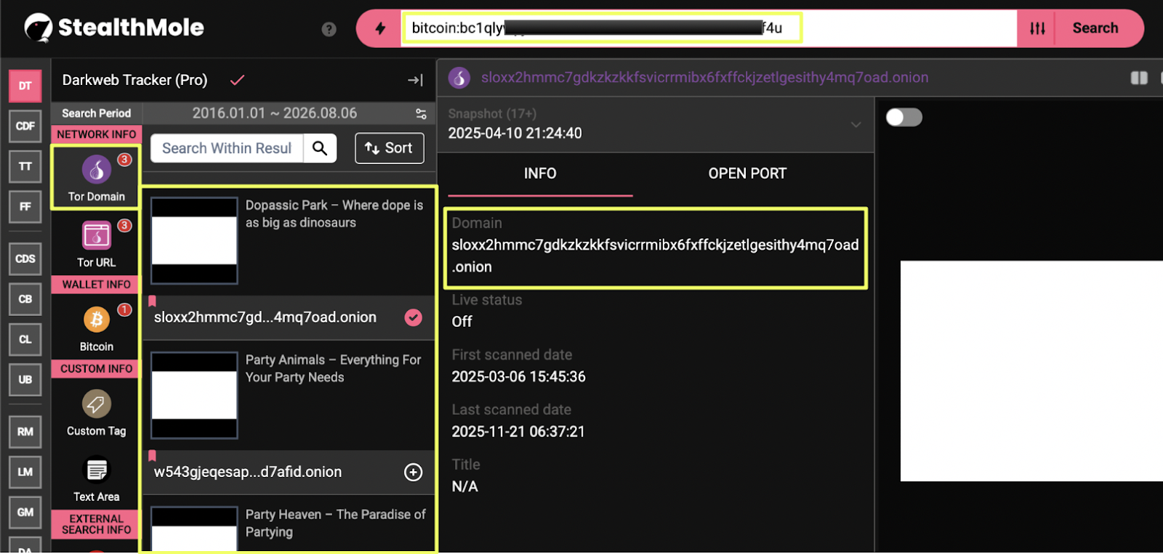Click the StealthMole logo

pyautogui.click(x=114, y=28)
